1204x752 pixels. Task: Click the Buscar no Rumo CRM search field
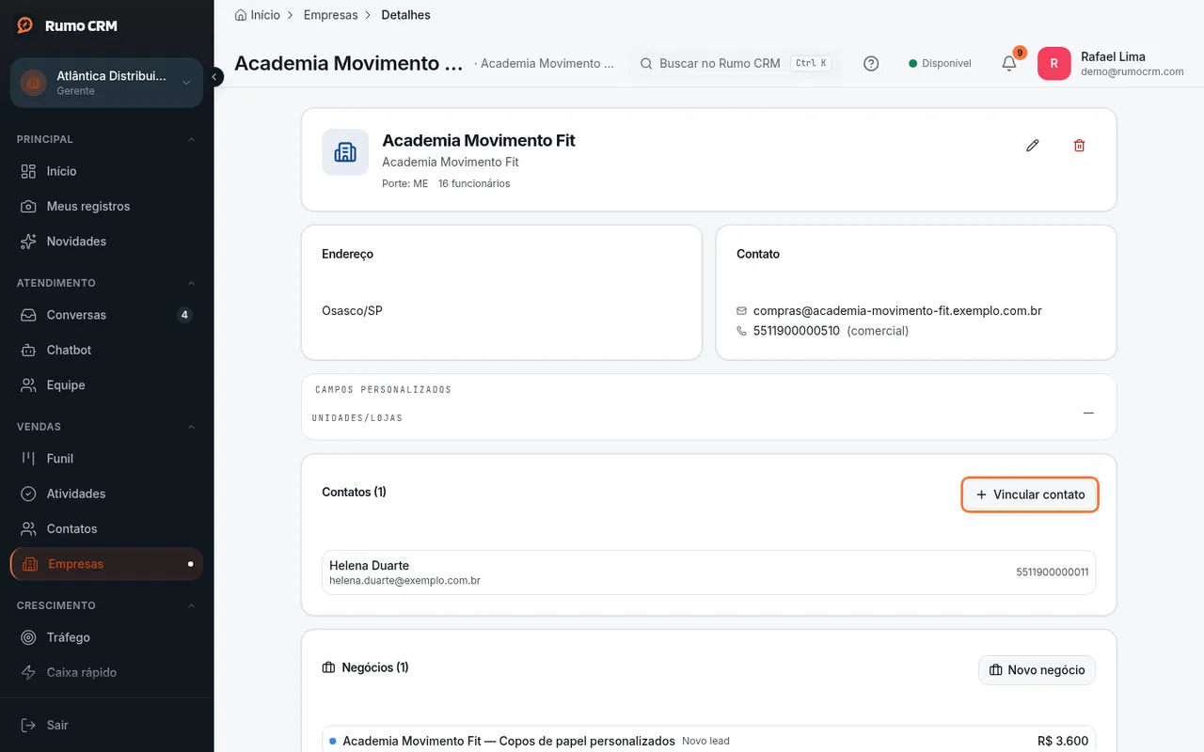pos(735,64)
